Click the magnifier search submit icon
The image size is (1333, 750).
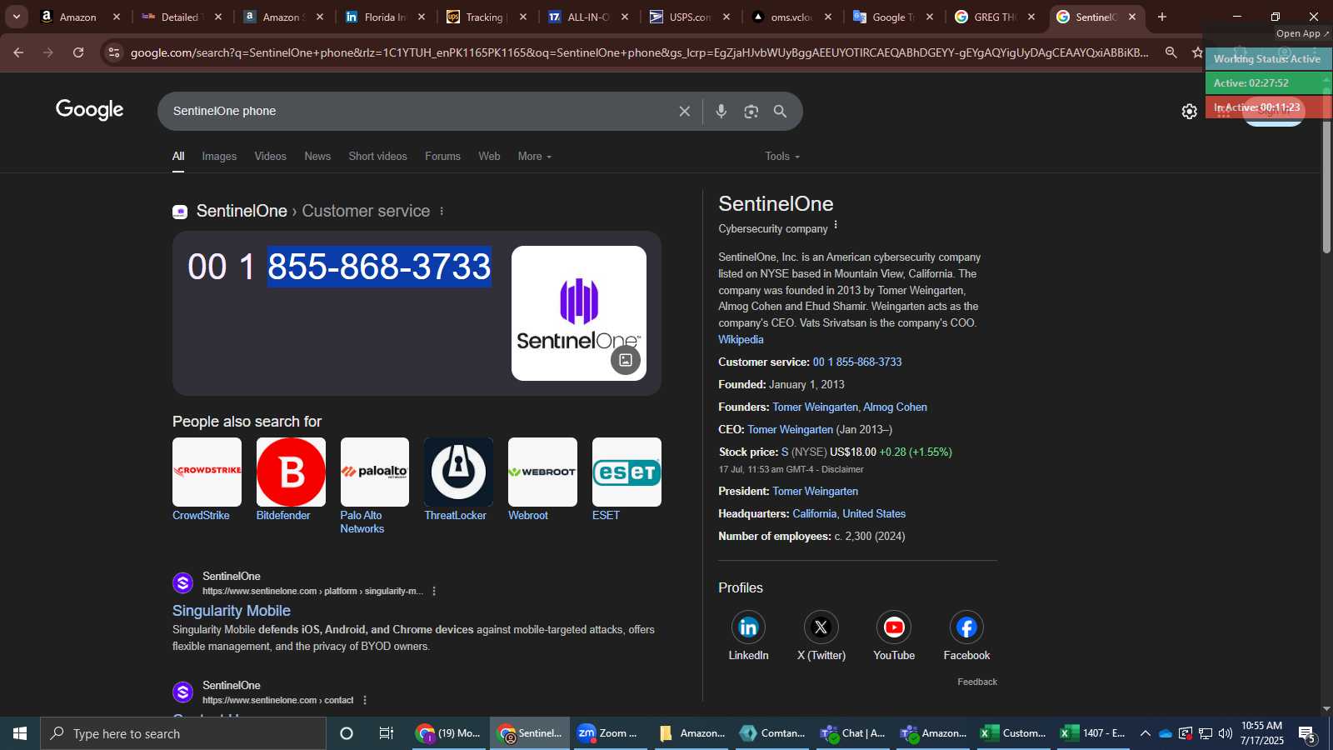pos(780,111)
